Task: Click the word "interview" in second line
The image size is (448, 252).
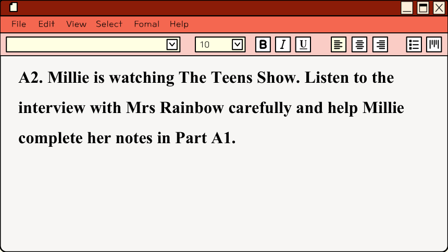Action: [x=52, y=108]
